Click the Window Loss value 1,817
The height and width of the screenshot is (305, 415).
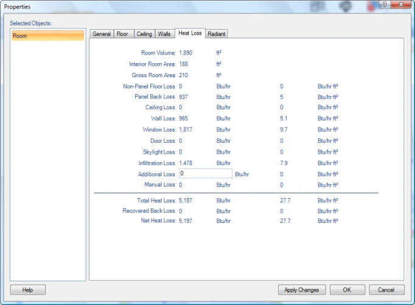click(x=186, y=129)
